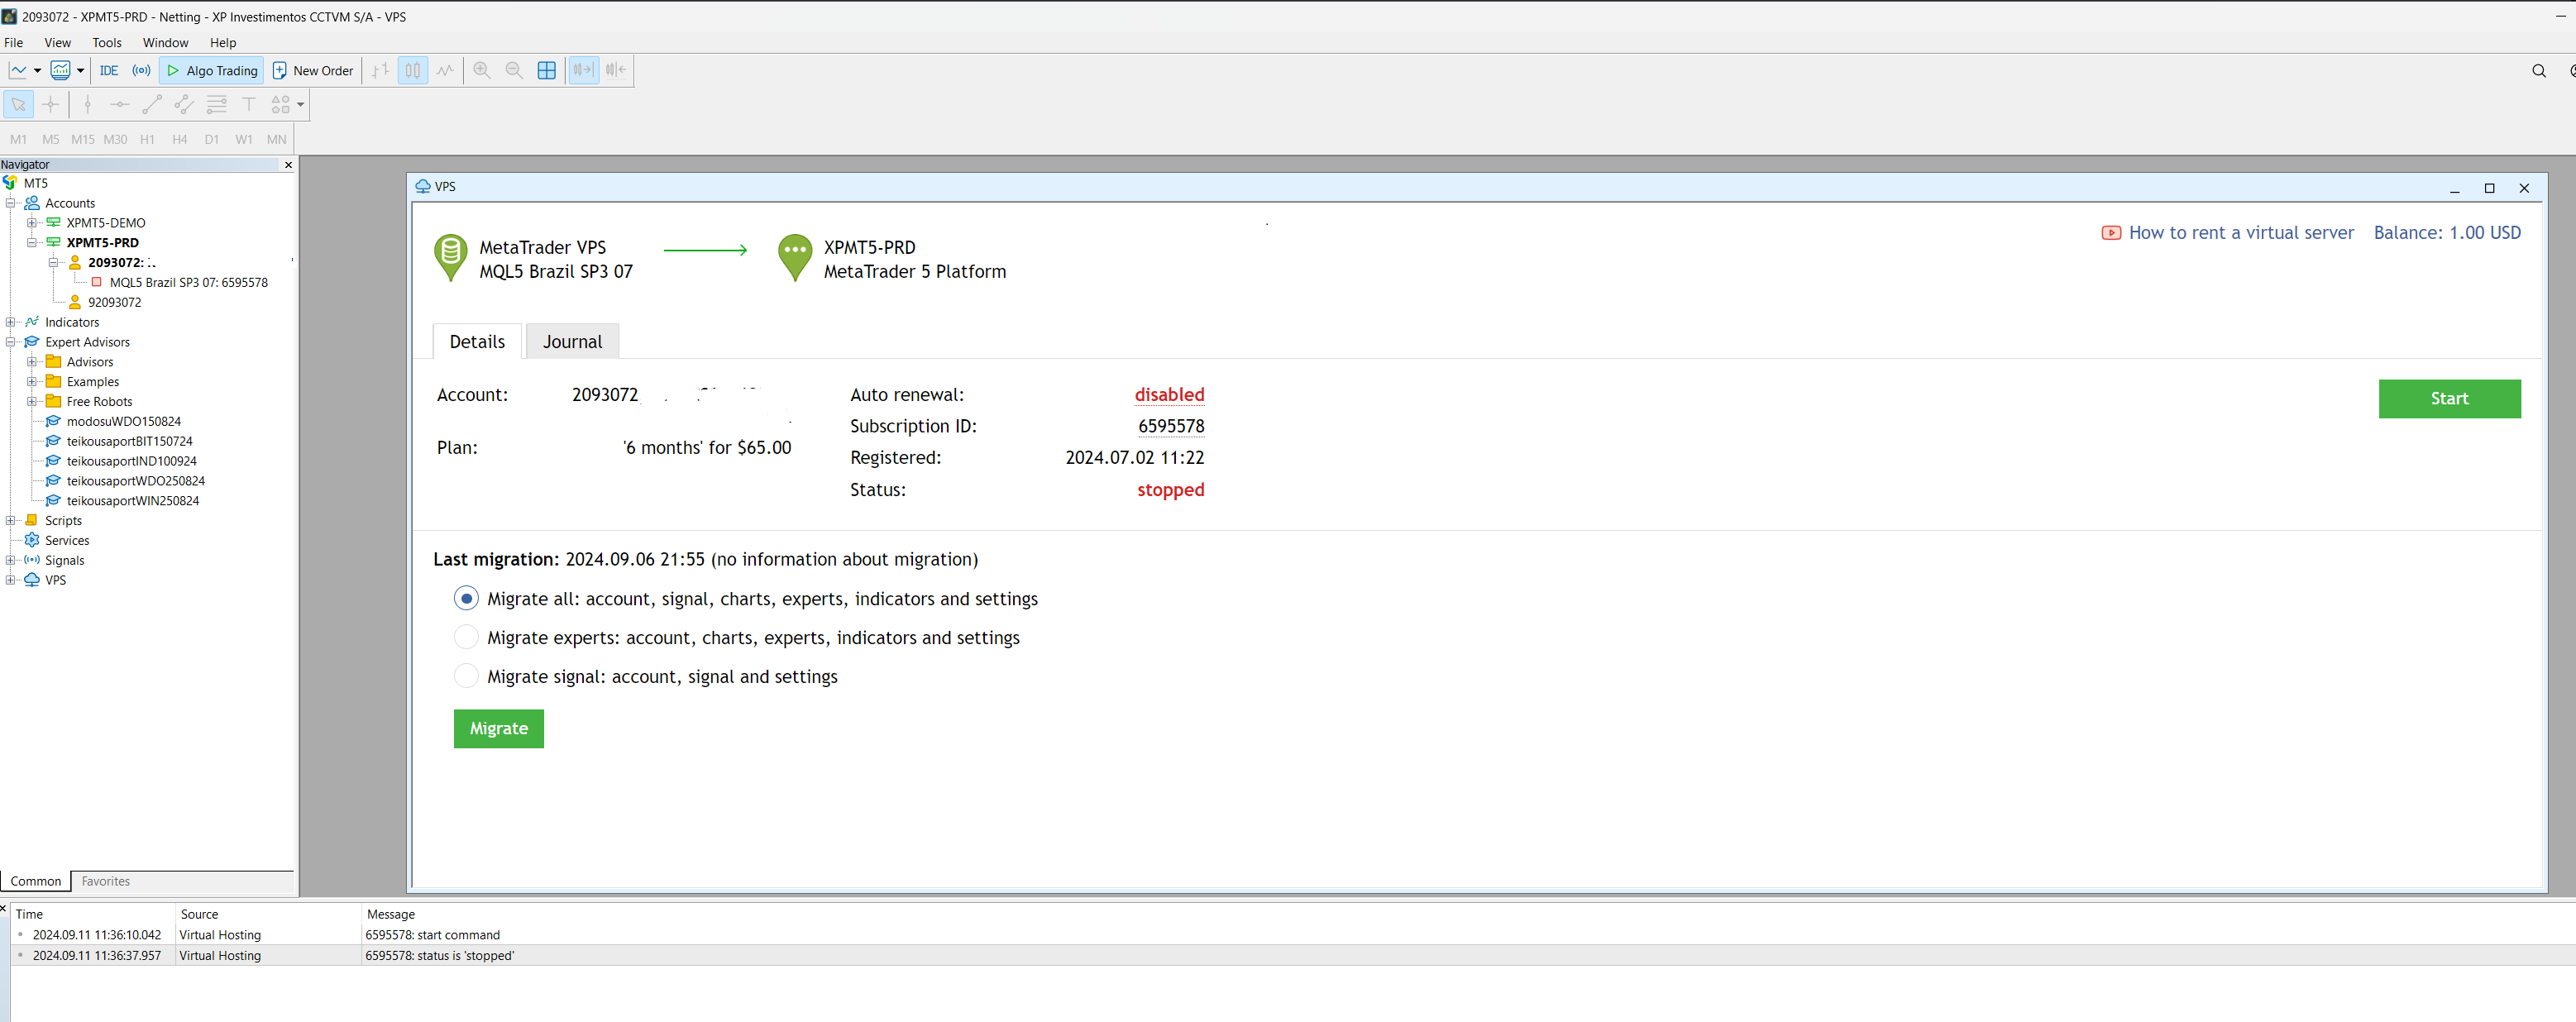Open the shapes tool dropdown arrow

point(300,104)
